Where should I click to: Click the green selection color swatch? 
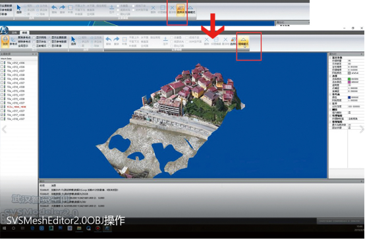pos(349,79)
